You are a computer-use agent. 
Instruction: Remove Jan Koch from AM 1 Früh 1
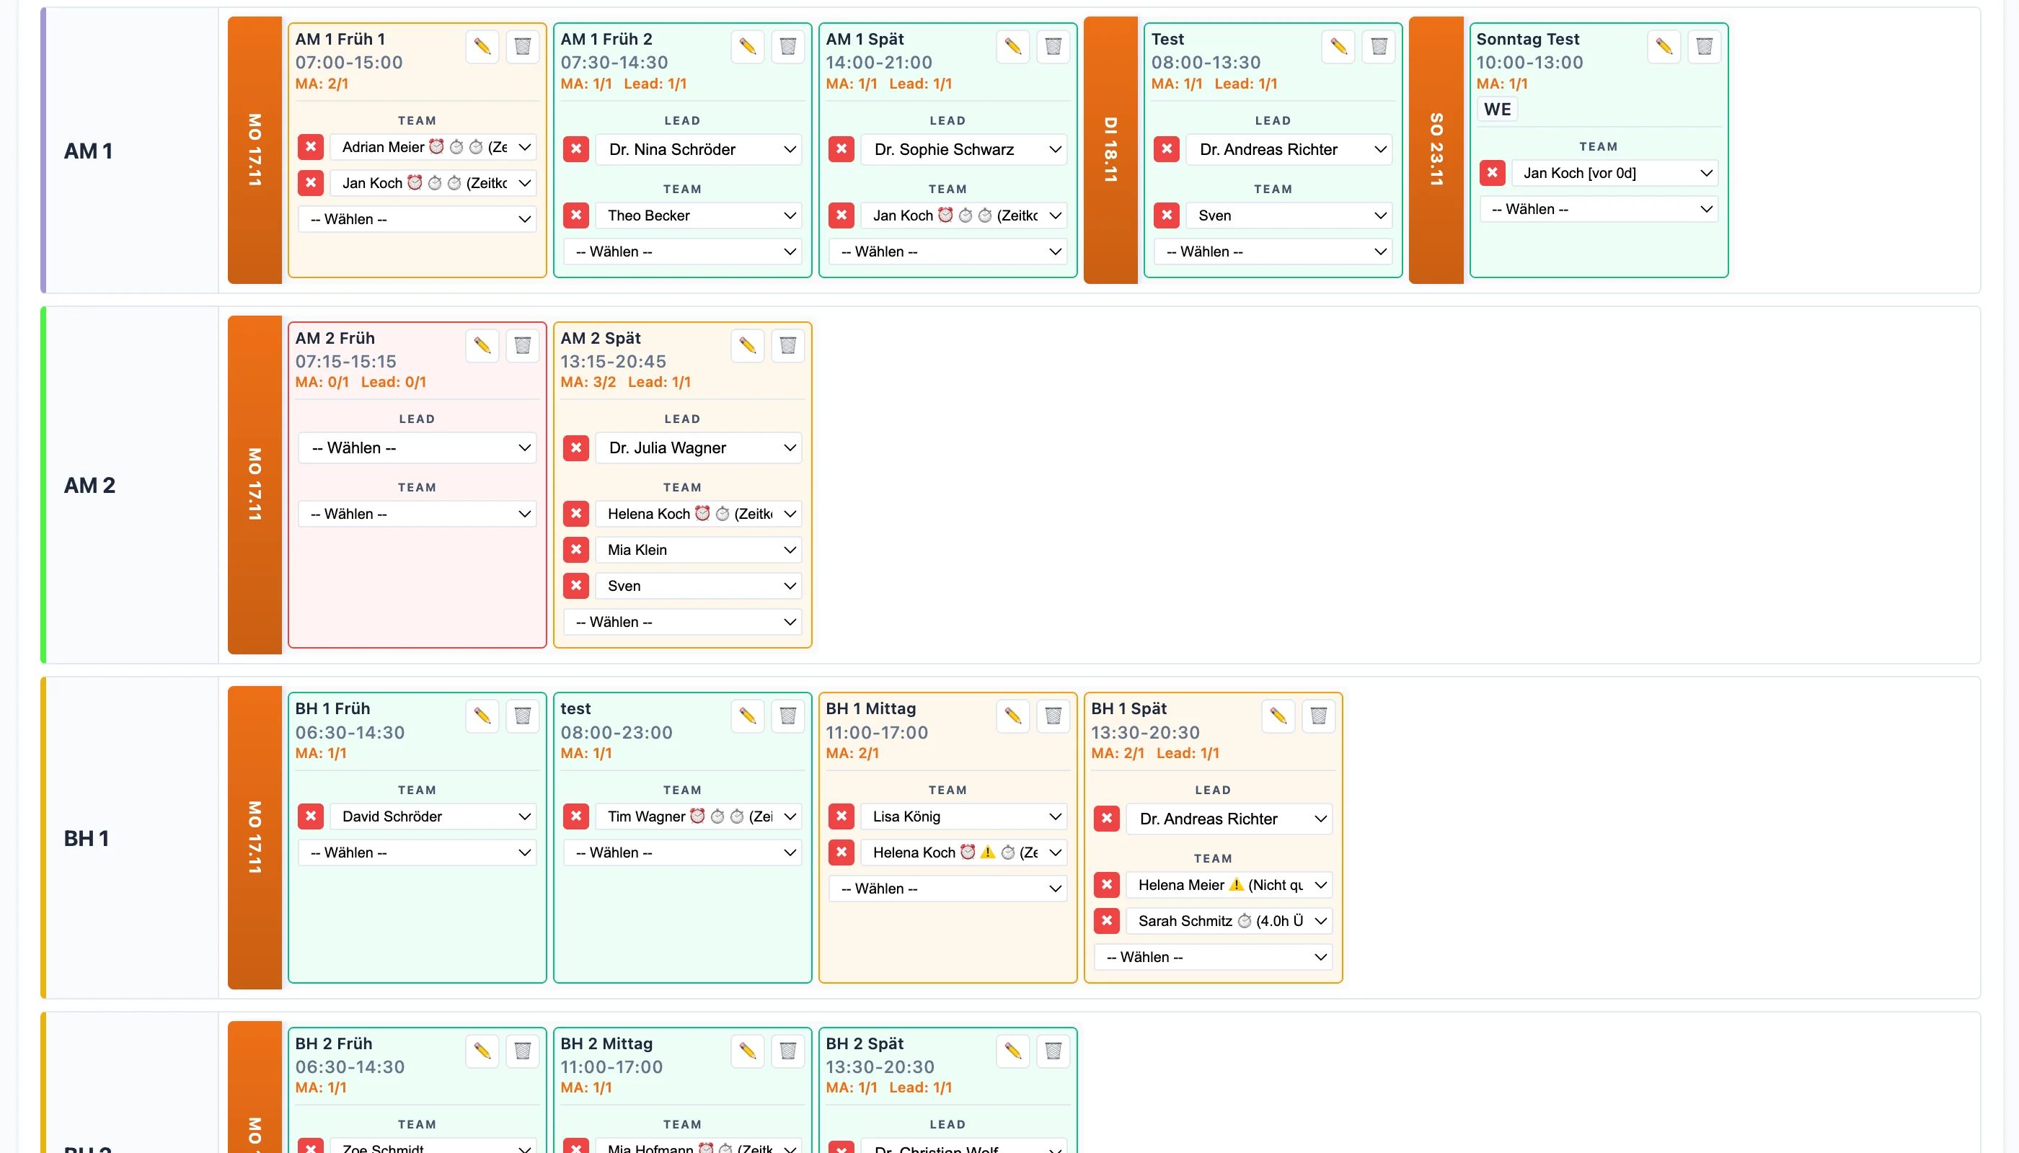pos(311,183)
